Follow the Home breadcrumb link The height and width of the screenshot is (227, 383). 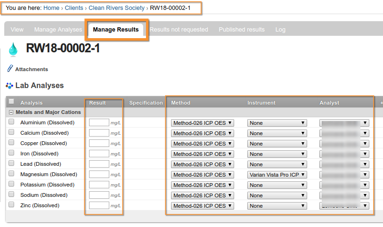[x=51, y=8]
